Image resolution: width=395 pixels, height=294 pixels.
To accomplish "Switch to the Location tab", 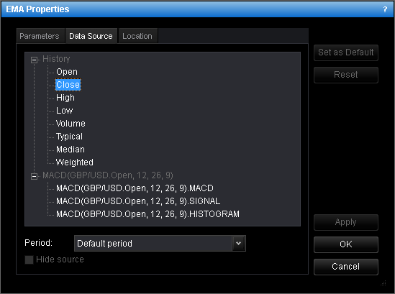I will coord(137,36).
